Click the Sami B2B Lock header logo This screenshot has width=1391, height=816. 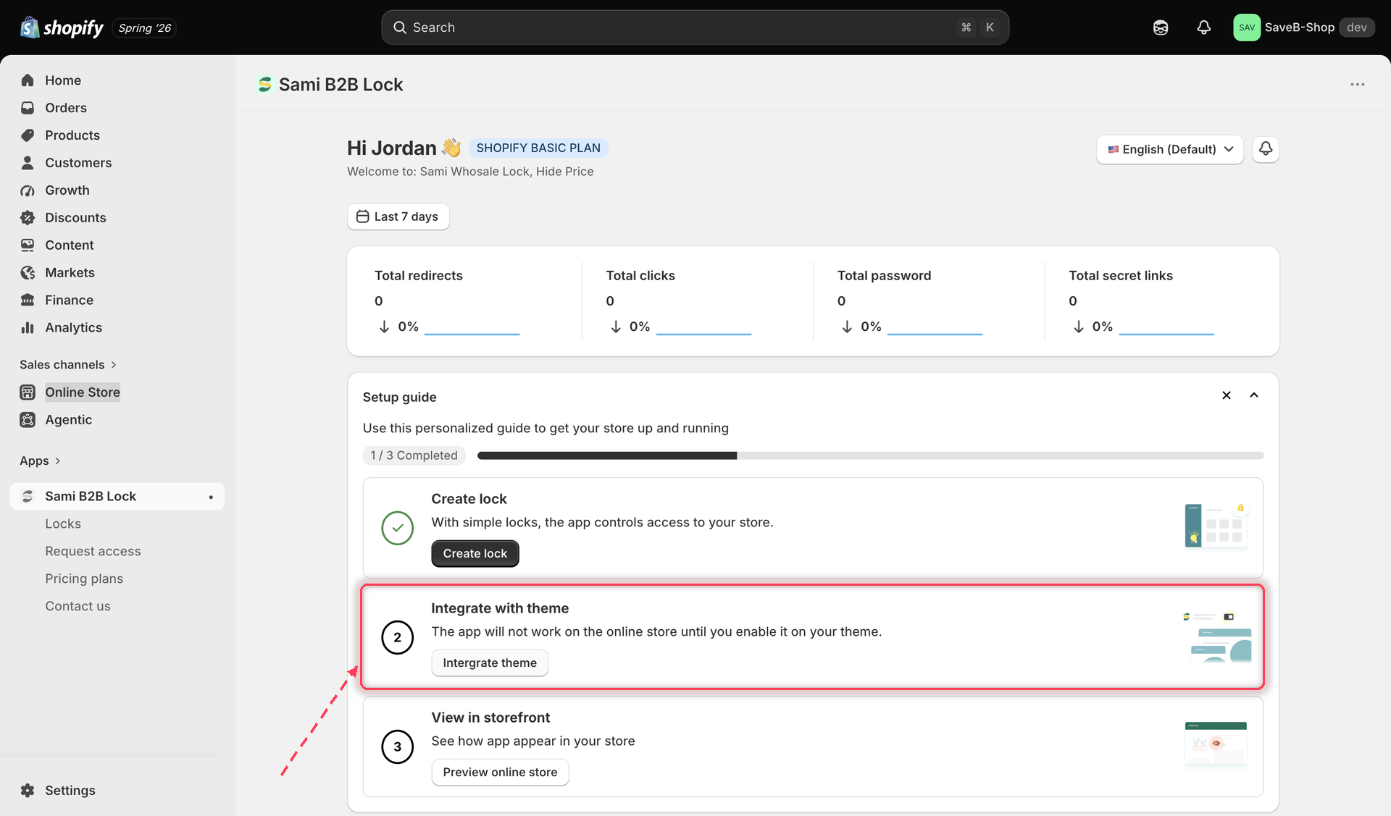coord(265,85)
